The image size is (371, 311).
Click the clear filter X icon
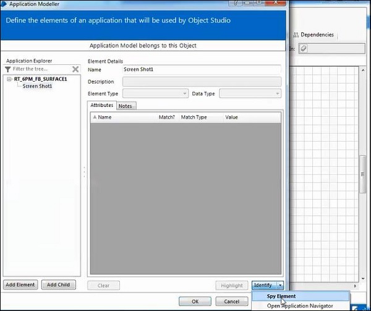(75, 69)
